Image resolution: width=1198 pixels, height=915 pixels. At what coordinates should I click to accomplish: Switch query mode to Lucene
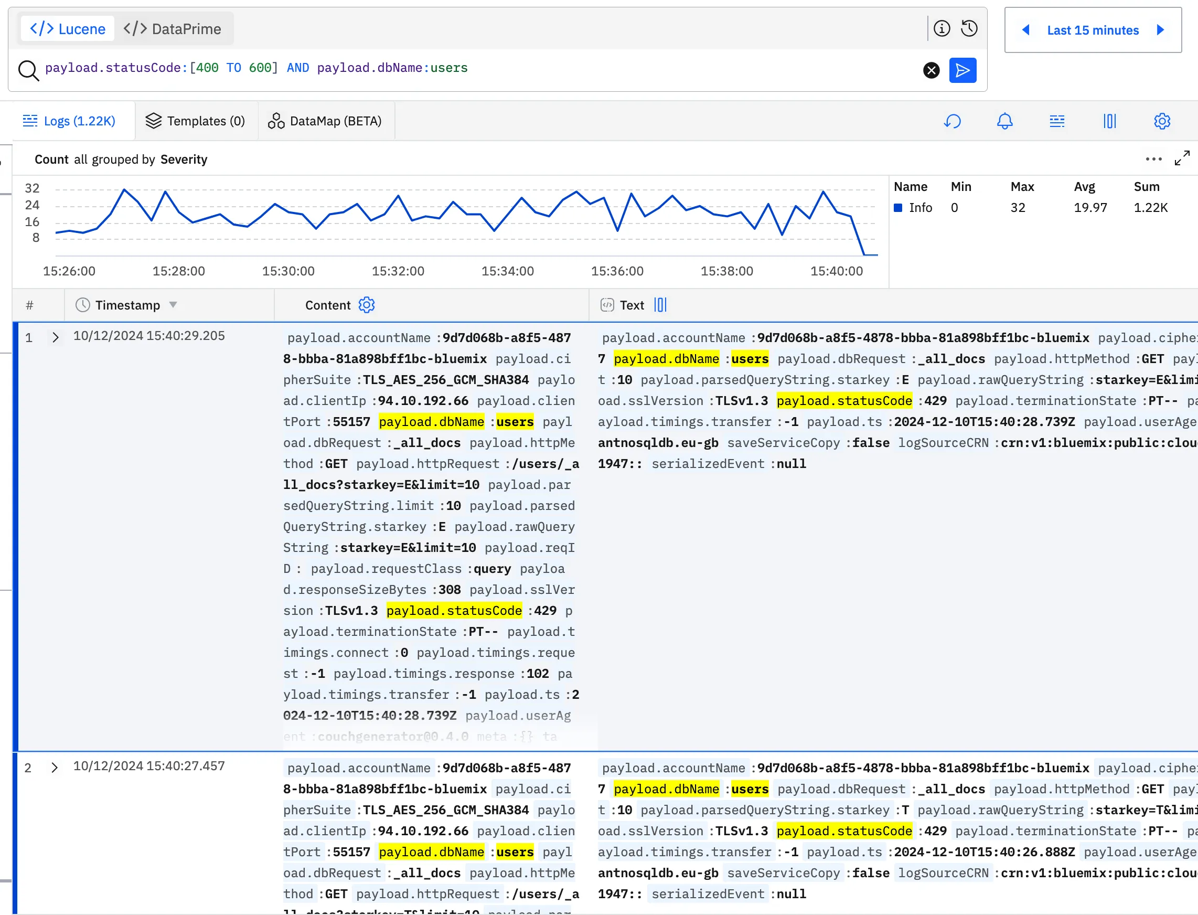coord(68,29)
